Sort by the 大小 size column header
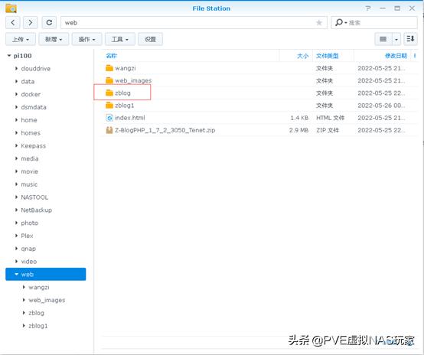Viewport: 424px width, 355px height. [x=302, y=56]
